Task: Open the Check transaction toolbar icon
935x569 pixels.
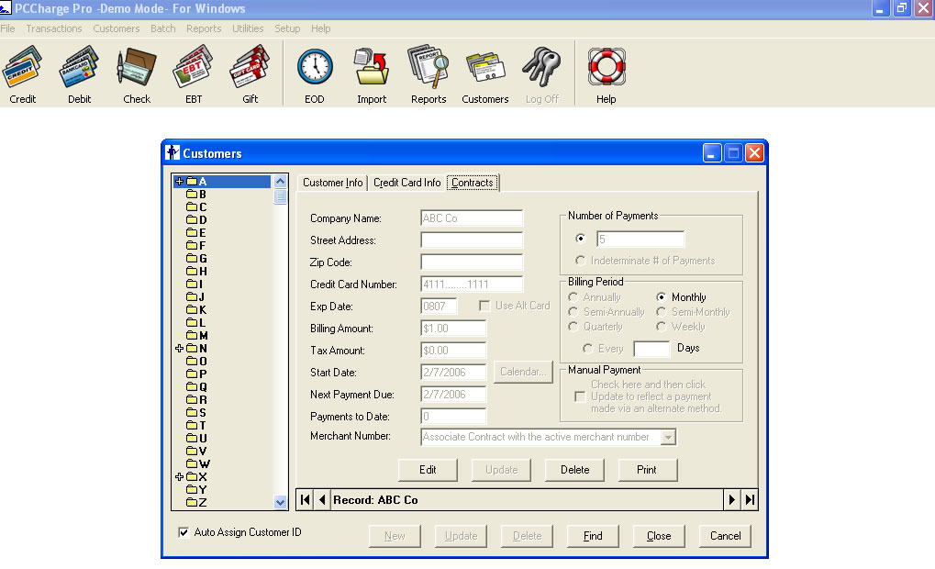Action: click(137, 74)
